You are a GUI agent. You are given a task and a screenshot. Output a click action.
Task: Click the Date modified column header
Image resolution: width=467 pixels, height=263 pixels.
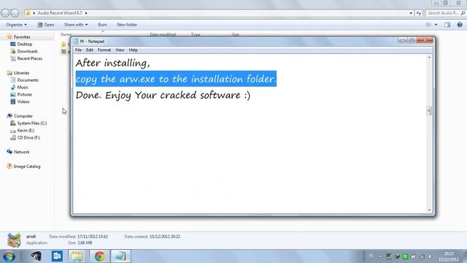coord(163,34)
